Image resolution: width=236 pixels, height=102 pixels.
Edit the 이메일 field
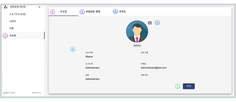point(168,68)
